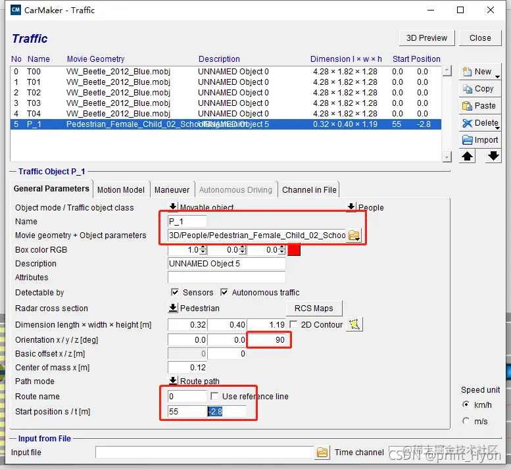The height and width of the screenshot is (469, 511).
Task: Click Orientation y field
Action: [x=227, y=340]
